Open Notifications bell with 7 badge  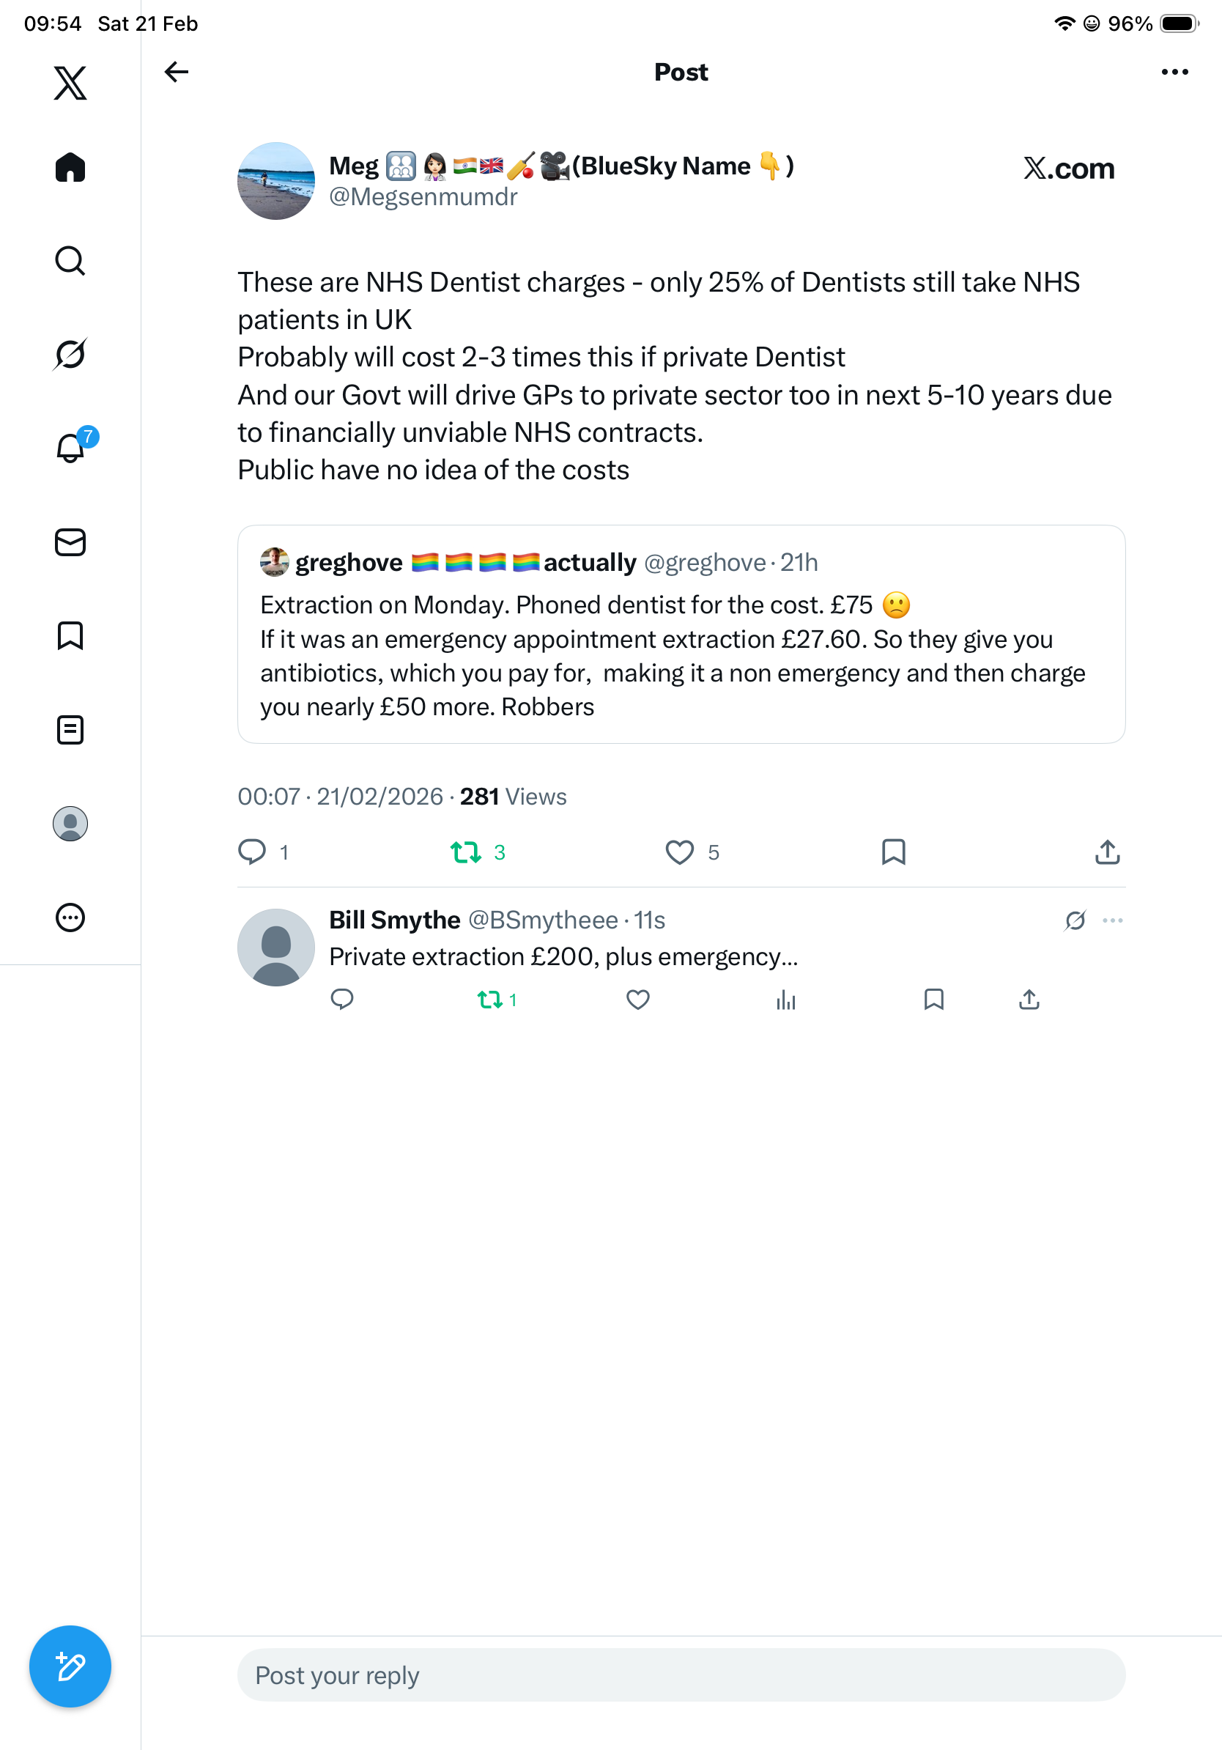point(72,448)
